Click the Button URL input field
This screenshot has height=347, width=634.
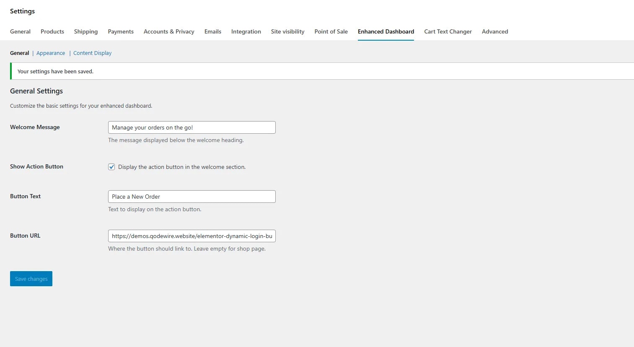point(191,236)
